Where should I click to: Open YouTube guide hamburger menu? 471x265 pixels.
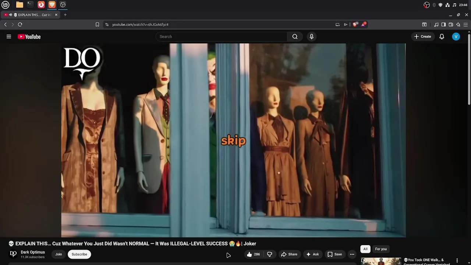point(9,36)
